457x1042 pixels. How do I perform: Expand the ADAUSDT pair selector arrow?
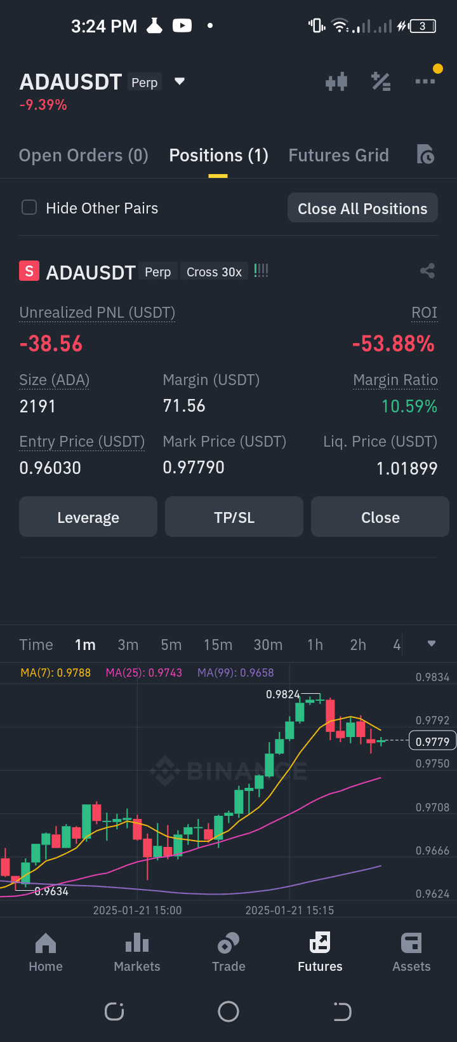point(180,81)
